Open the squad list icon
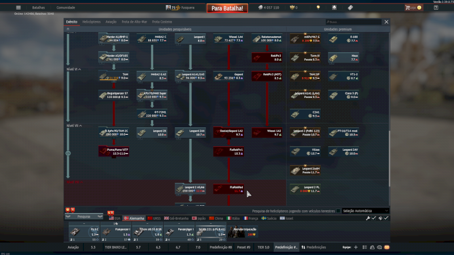Viewport: 454px width, 255px height. click(364, 248)
